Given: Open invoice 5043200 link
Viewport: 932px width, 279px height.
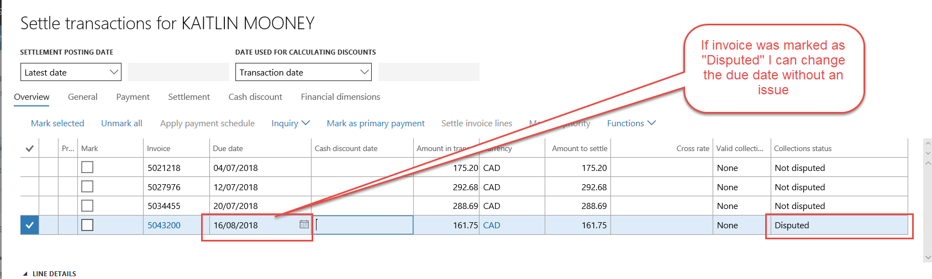Looking at the screenshot, I should click(x=164, y=225).
